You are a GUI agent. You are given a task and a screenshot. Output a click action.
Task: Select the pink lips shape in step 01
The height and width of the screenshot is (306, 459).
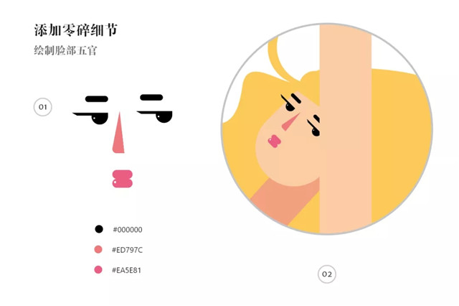[123, 179]
